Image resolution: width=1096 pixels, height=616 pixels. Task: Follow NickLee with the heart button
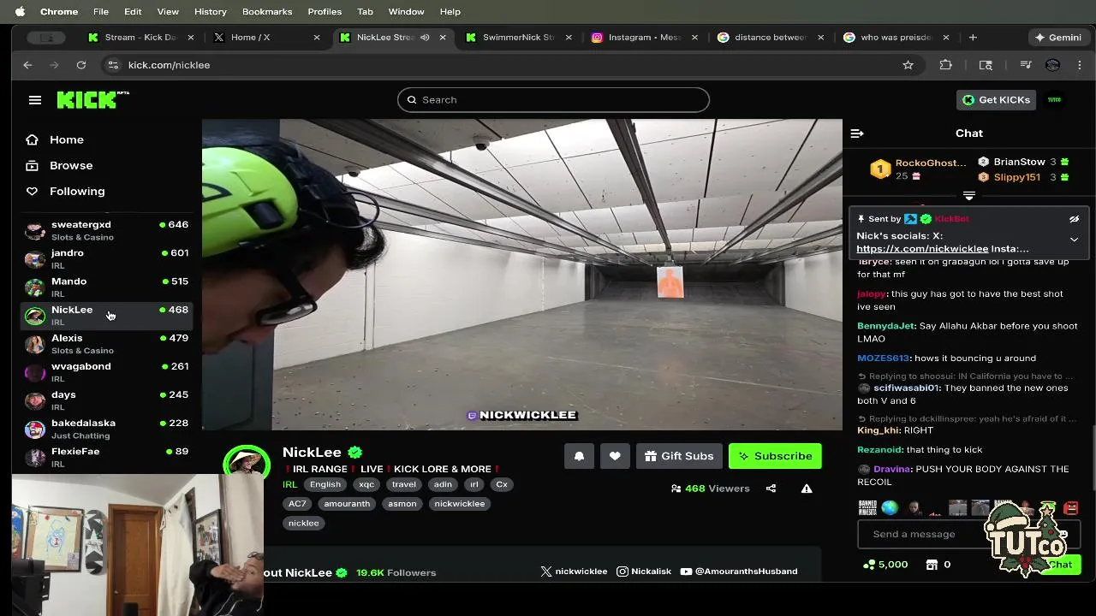[x=615, y=456]
